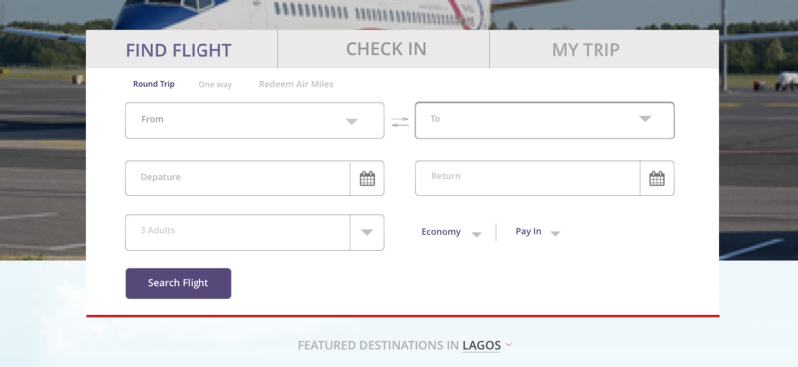798x367 pixels.
Task: Click the To field dropdown arrow
Action: 645,119
